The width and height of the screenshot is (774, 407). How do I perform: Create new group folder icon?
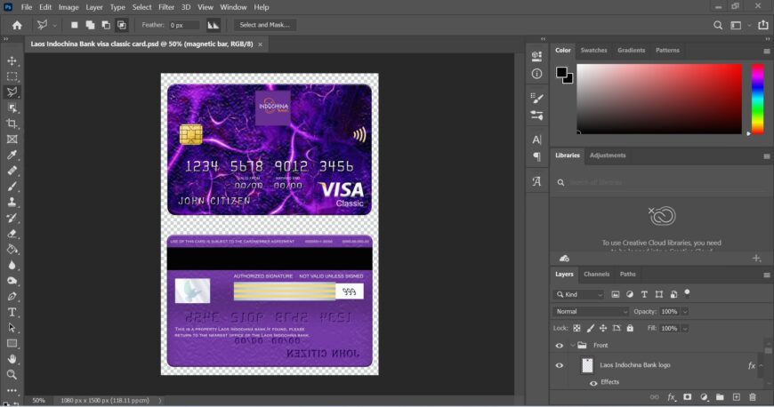coord(720,396)
